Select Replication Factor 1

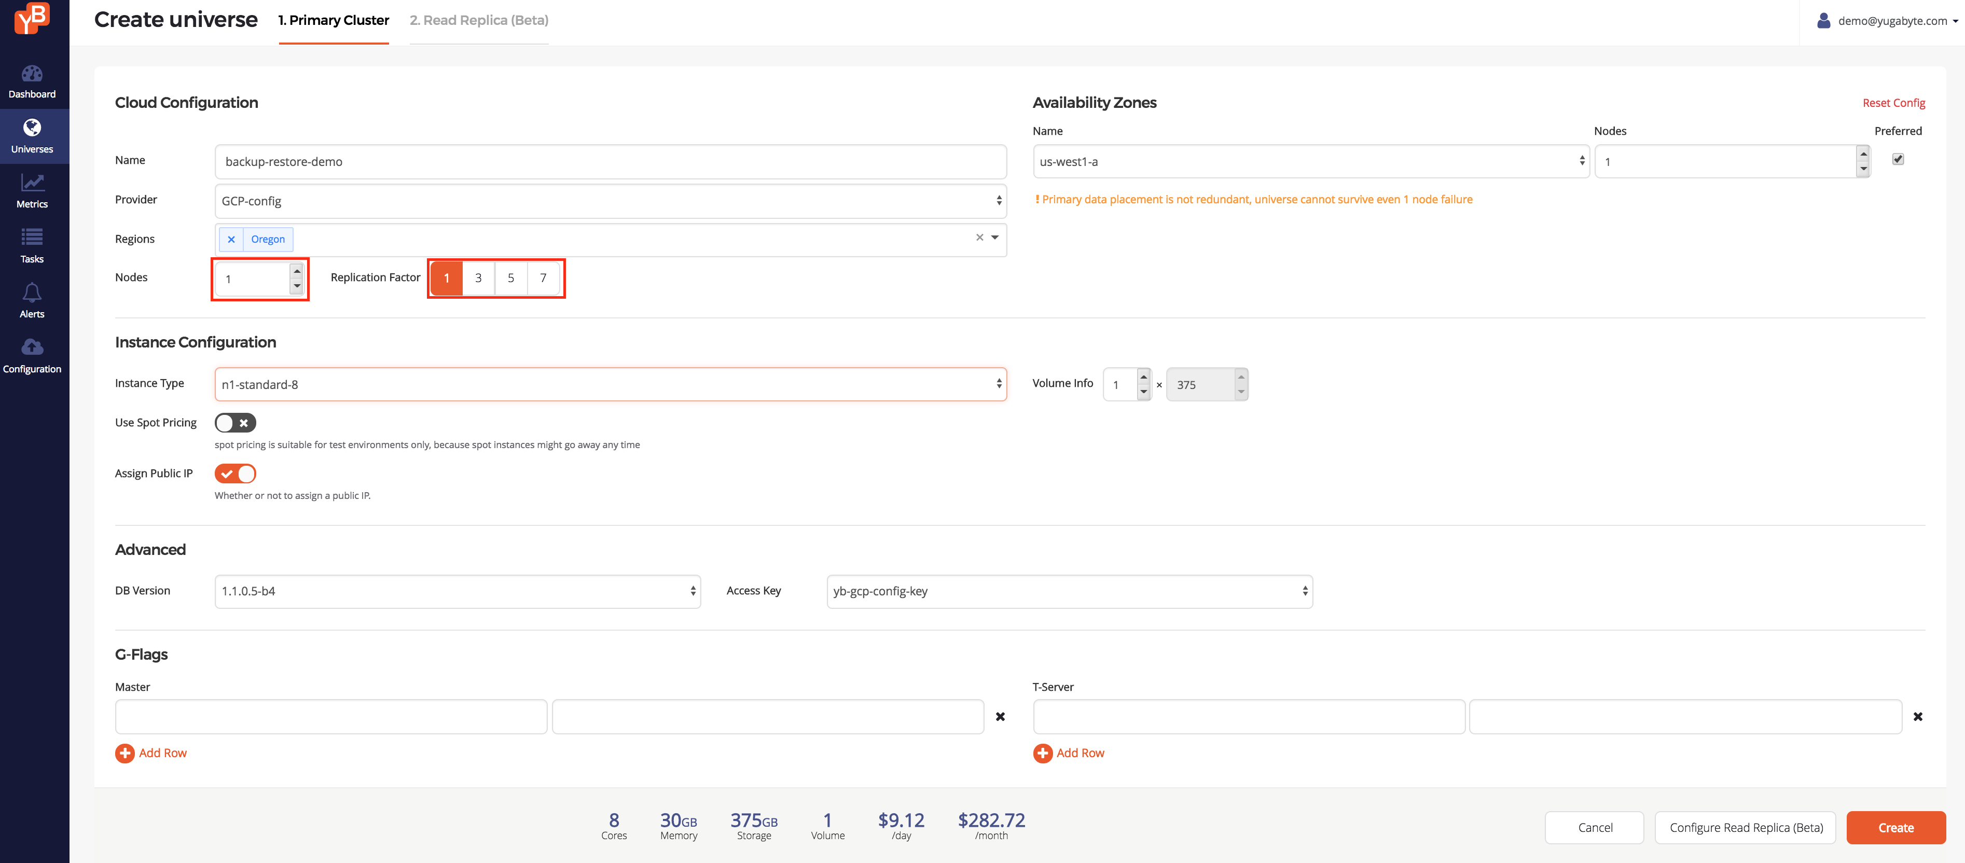coord(446,279)
